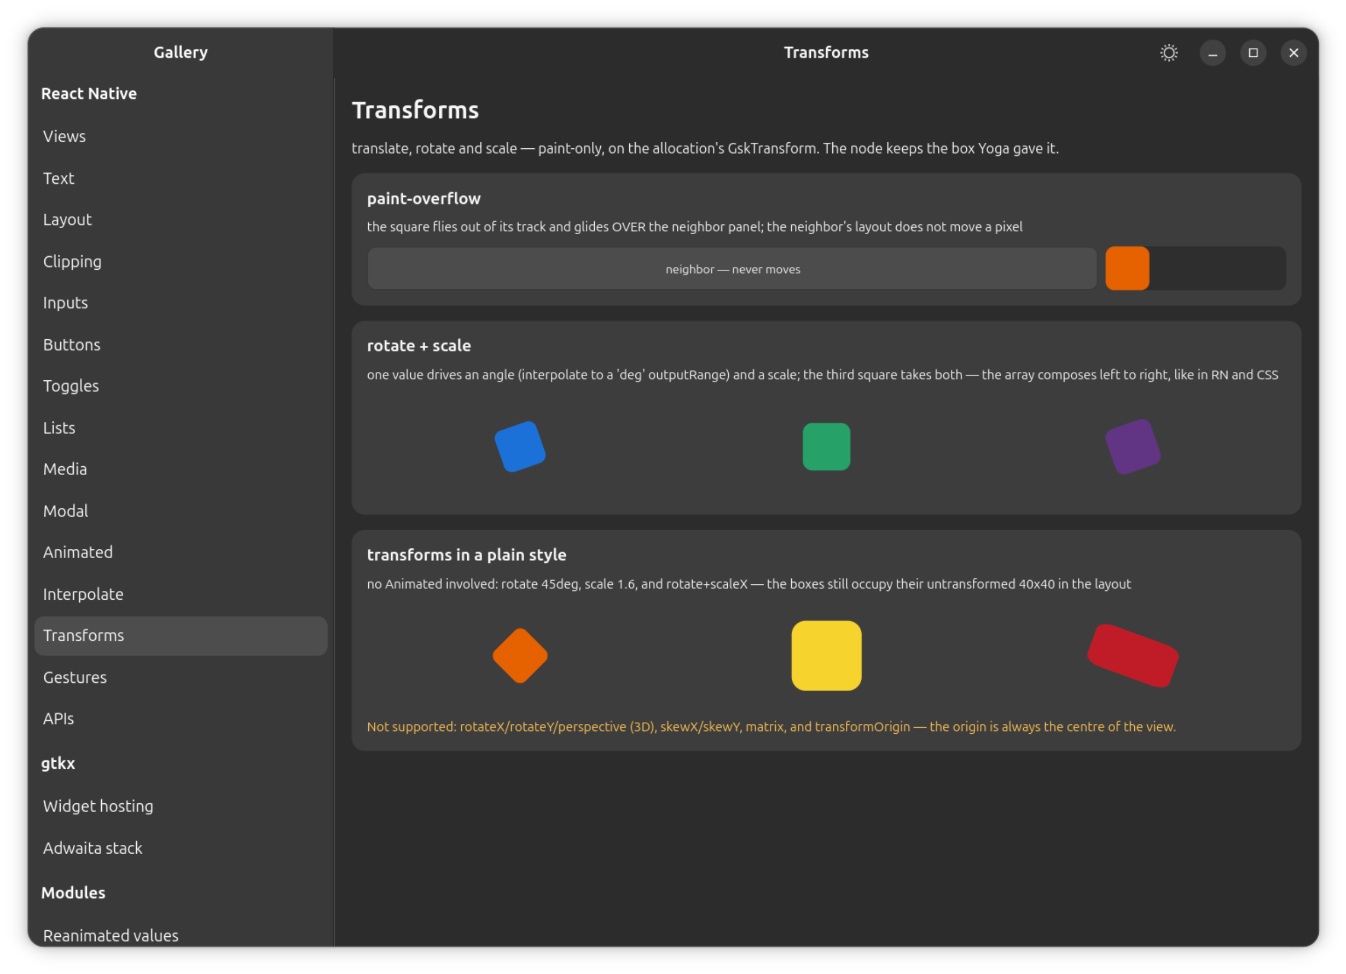
Task: Click 'transforms in a plain style' heading
Action: 467,554
